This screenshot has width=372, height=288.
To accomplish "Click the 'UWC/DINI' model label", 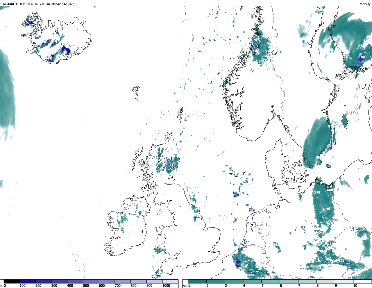I will point(7,4).
